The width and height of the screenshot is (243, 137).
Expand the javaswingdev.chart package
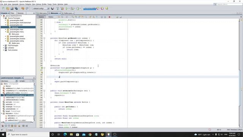pyautogui.click(x=6, y=20)
